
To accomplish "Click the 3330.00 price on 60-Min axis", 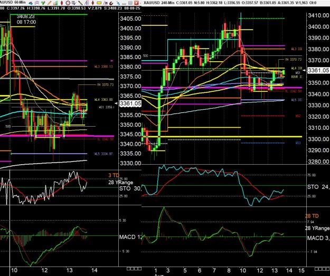I will [130, 163].
